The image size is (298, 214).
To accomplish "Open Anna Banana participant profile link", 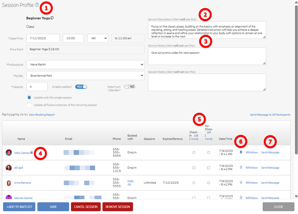I will pyautogui.click(x=22, y=183).
